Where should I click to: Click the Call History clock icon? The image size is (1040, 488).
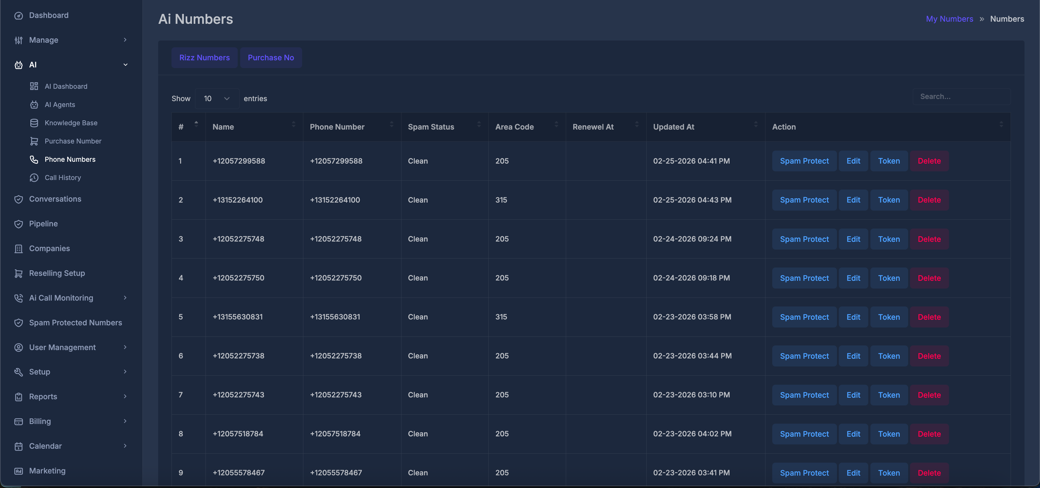click(x=34, y=178)
